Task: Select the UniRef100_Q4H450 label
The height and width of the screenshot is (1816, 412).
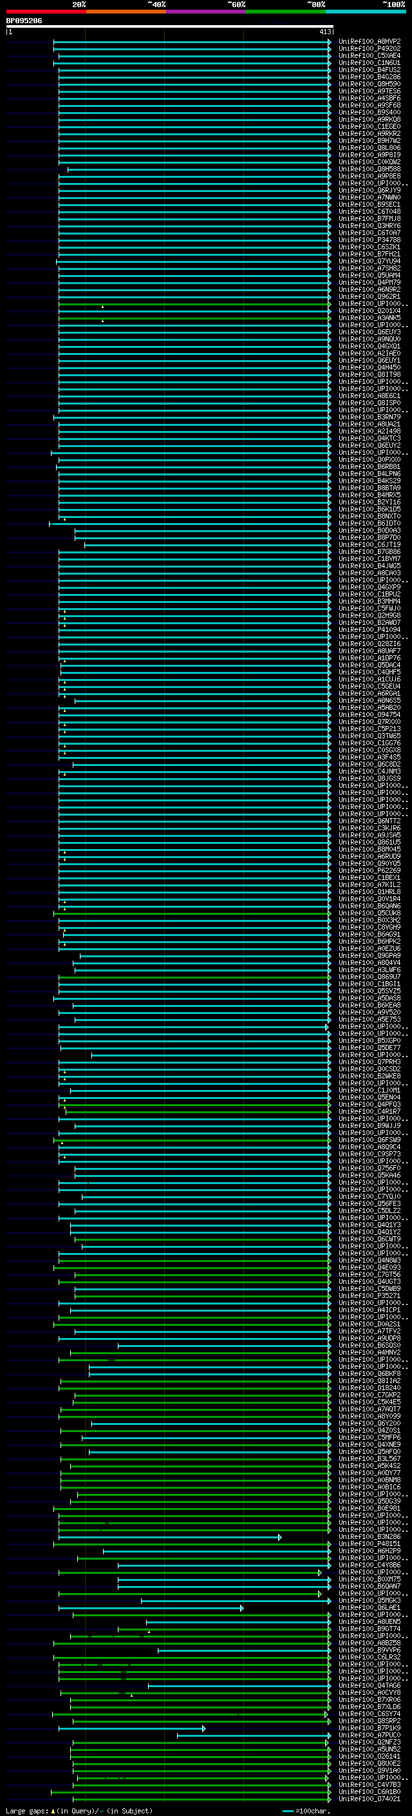Action: click(369, 367)
